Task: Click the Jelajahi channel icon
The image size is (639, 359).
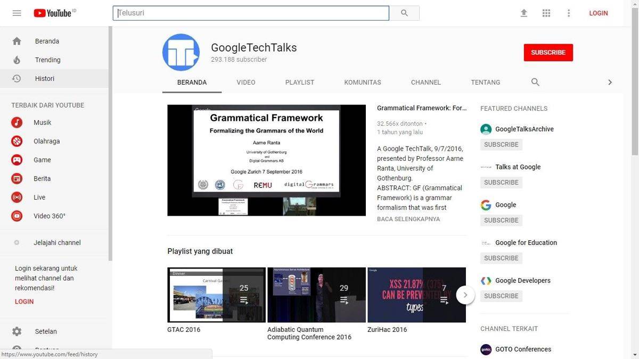Action: click(x=17, y=242)
